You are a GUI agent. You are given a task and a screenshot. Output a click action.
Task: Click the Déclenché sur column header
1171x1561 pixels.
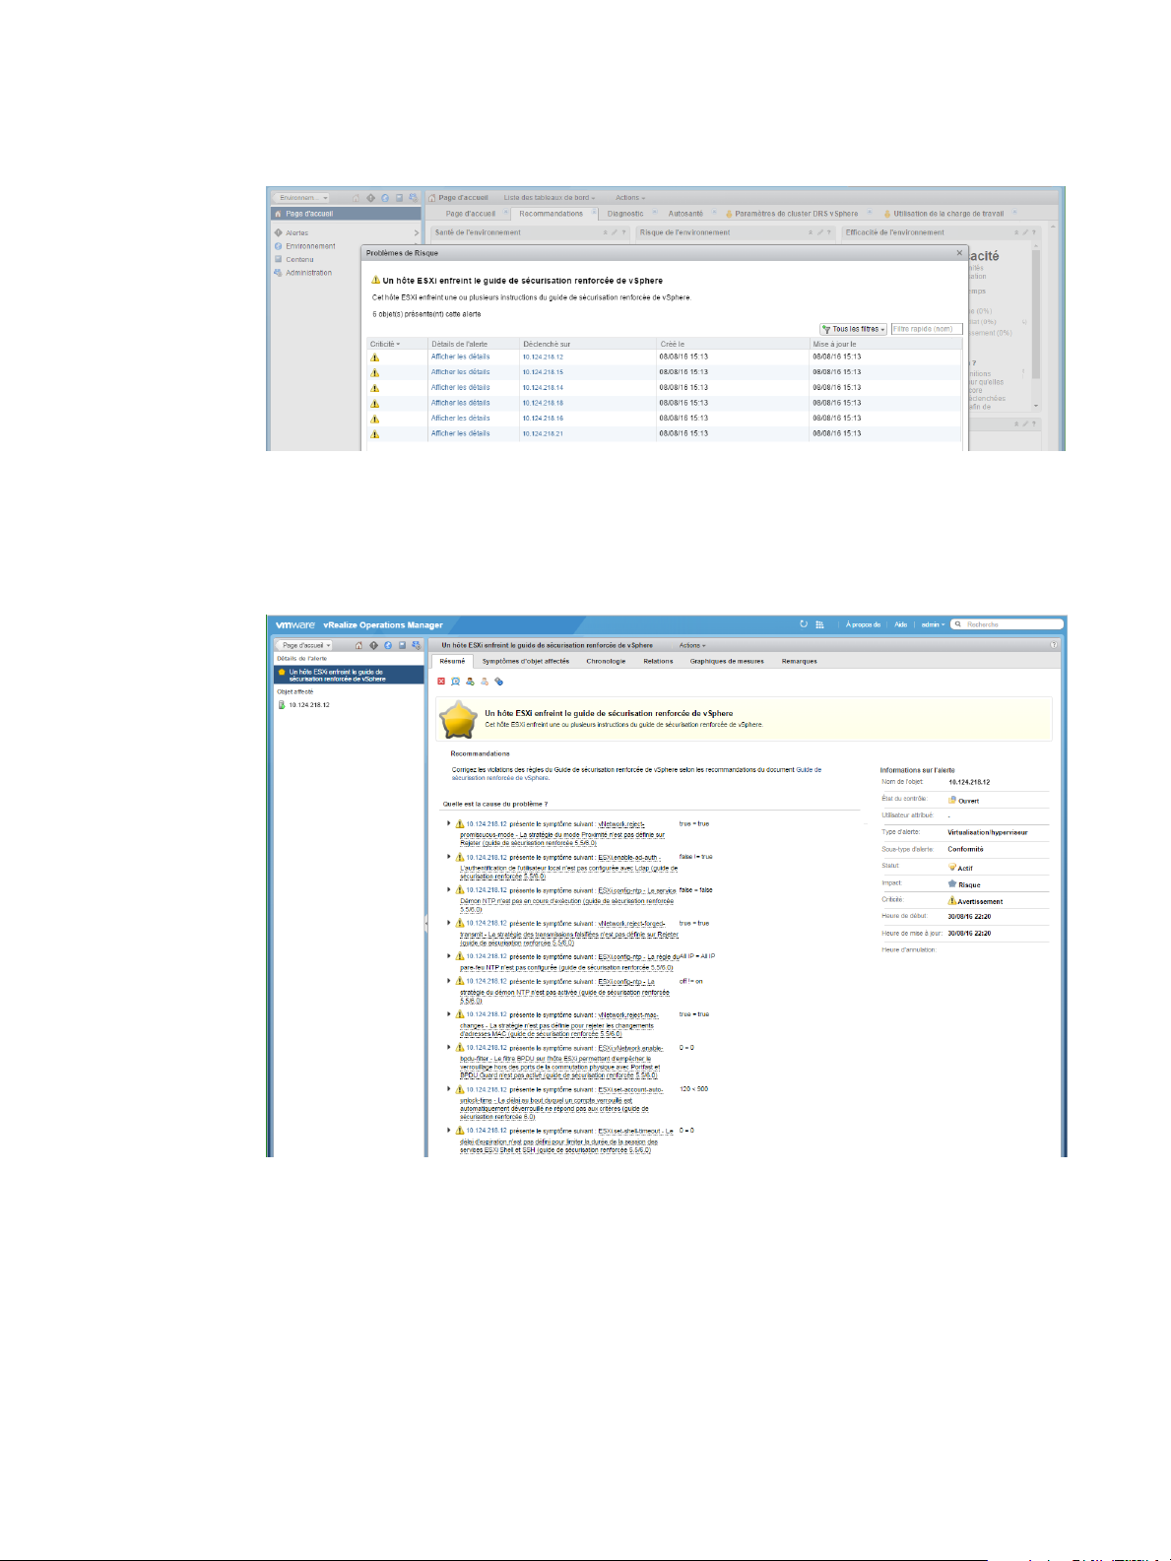(x=547, y=344)
